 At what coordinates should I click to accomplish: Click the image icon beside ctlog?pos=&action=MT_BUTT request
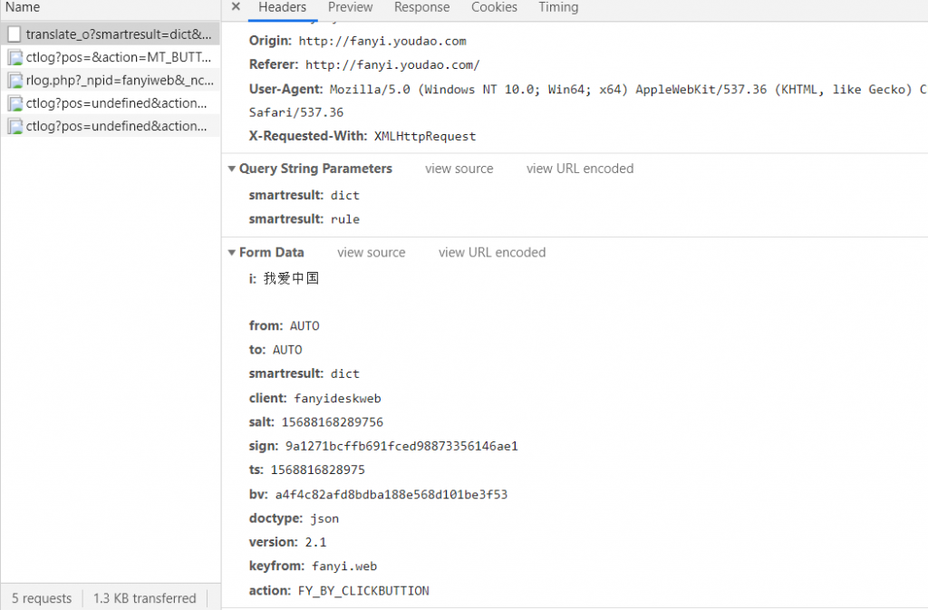coord(14,57)
